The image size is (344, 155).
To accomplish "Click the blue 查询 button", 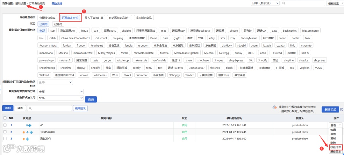I will point(91,100).
